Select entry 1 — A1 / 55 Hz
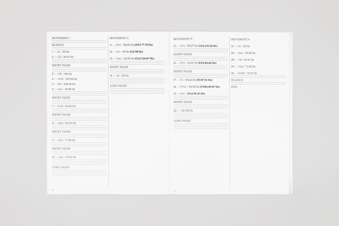 click(x=60, y=52)
